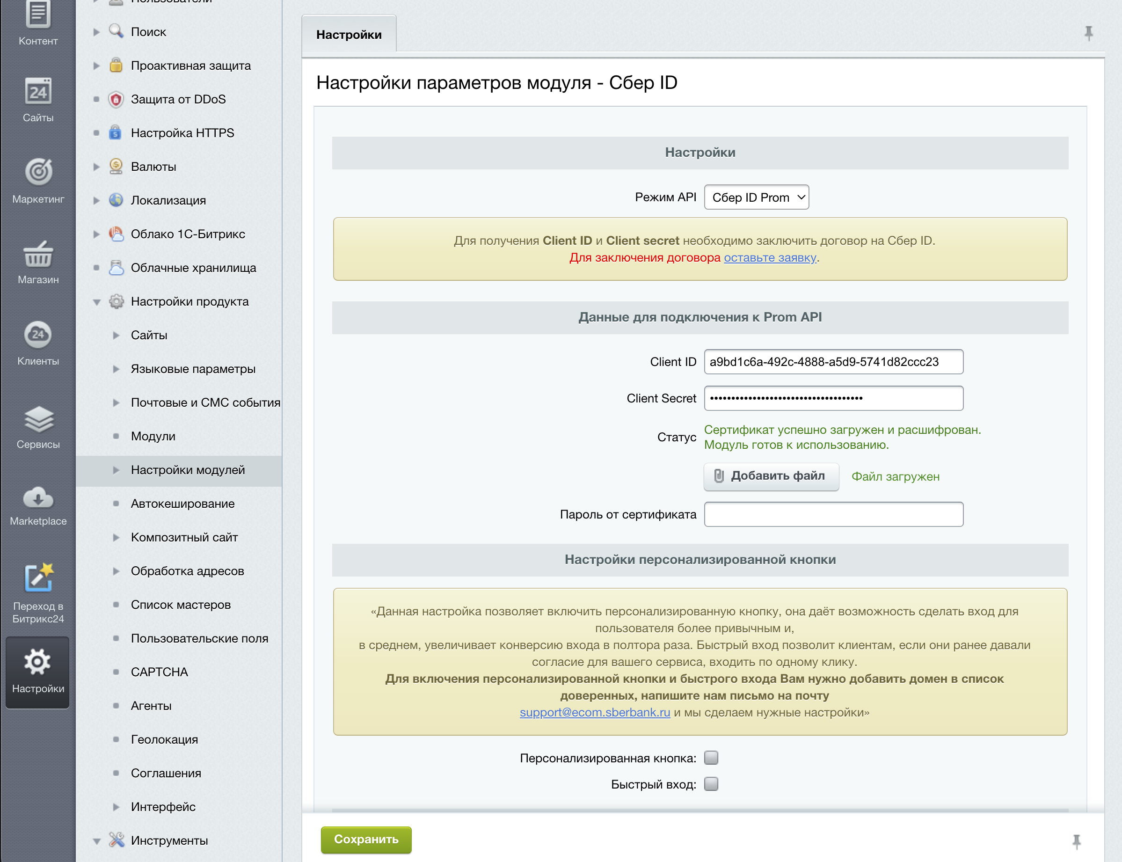This screenshot has width=1122, height=862.
Task: Pin the settings tab panel at top
Action: tap(1088, 33)
